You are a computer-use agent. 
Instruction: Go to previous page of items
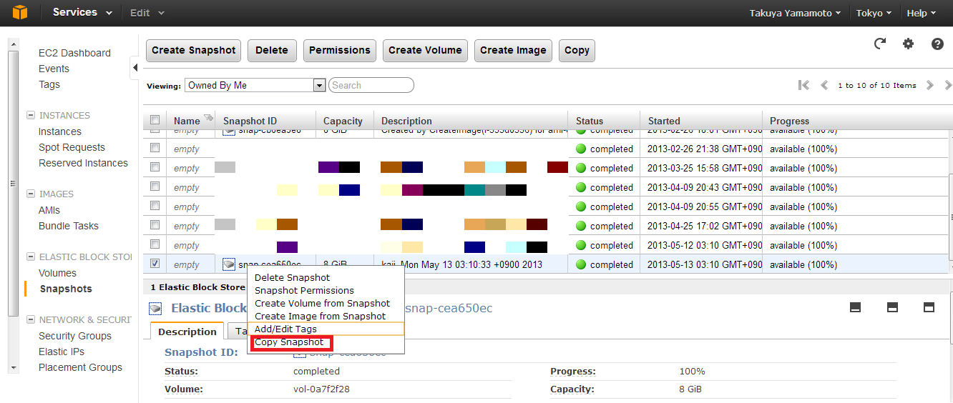point(824,85)
